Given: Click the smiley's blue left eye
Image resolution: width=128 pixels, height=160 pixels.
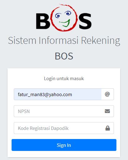Looking at the screenshot, I should (58, 16).
